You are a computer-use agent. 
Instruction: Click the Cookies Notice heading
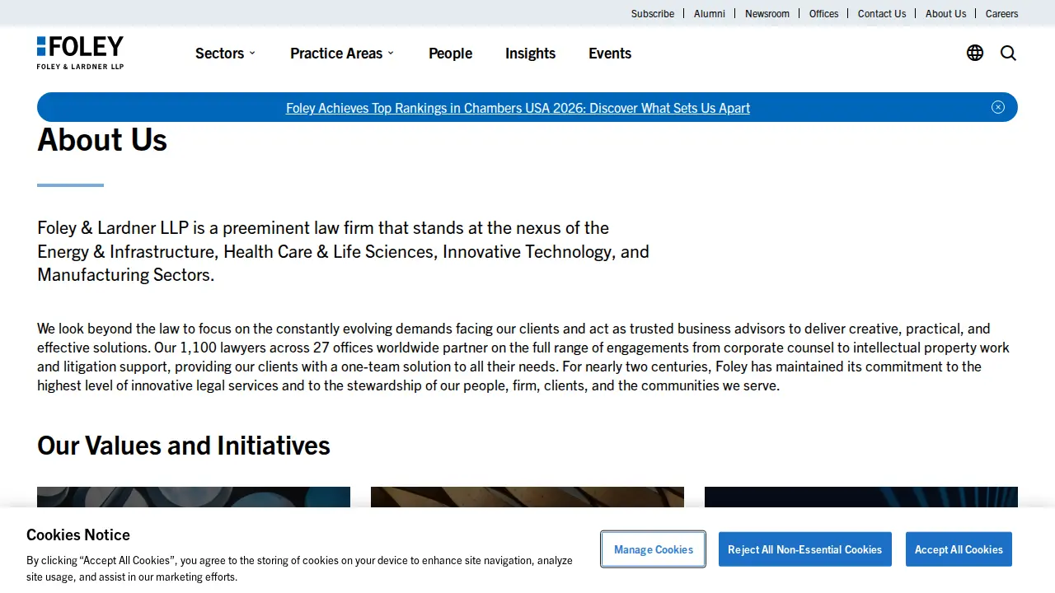[x=78, y=535]
